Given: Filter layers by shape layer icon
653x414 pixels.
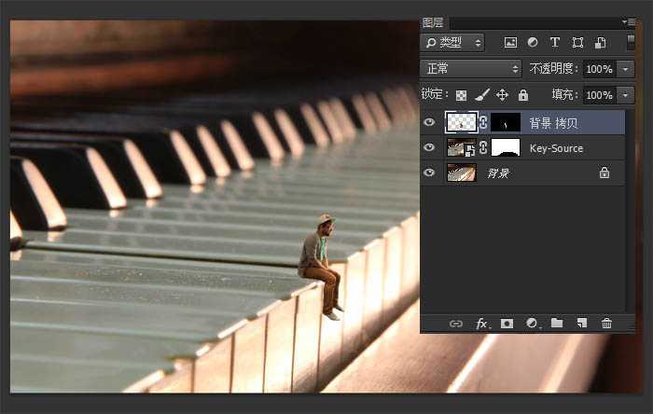Looking at the screenshot, I should click(577, 43).
